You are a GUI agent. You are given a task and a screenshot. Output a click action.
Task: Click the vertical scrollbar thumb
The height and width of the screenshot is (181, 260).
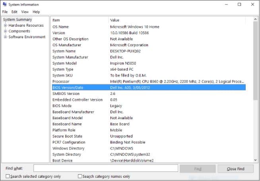[256, 61]
